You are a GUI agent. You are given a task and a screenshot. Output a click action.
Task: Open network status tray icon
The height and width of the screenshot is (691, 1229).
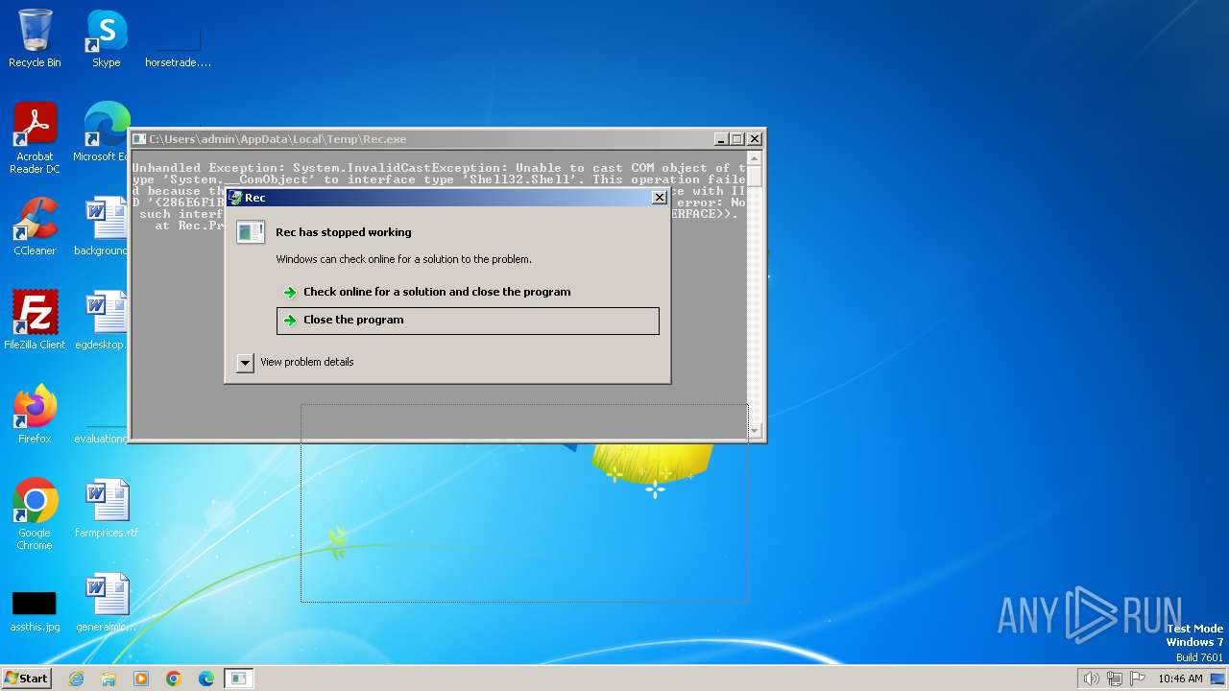click(x=1115, y=679)
